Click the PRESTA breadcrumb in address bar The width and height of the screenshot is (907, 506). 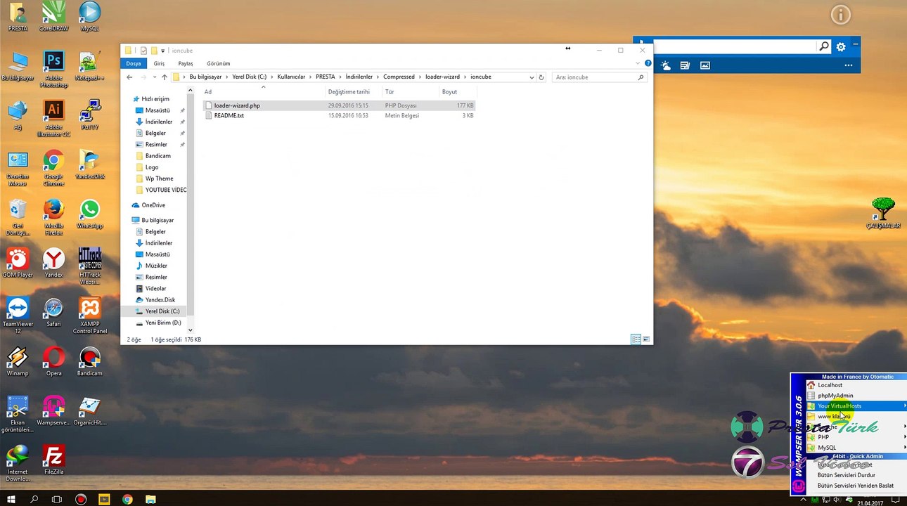coord(325,77)
